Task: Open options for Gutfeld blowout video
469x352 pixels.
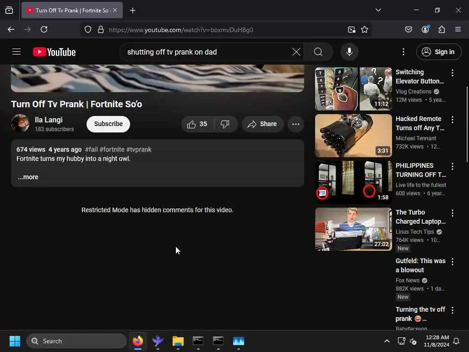Action: point(452,262)
